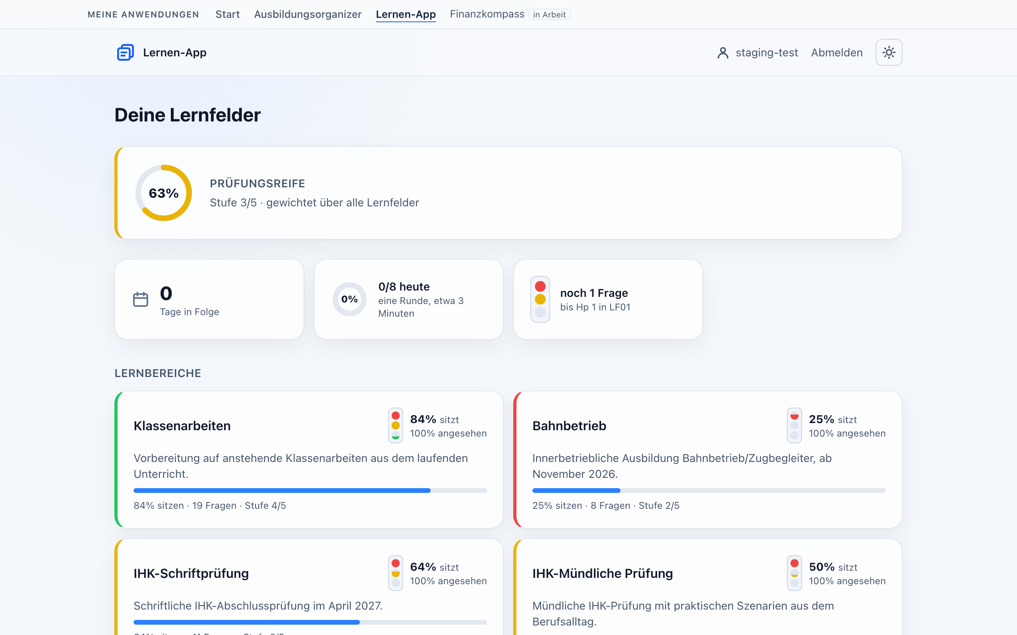Click the IHK-Schriftprüfung progress bar
The width and height of the screenshot is (1017, 635).
(x=310, y=622)
